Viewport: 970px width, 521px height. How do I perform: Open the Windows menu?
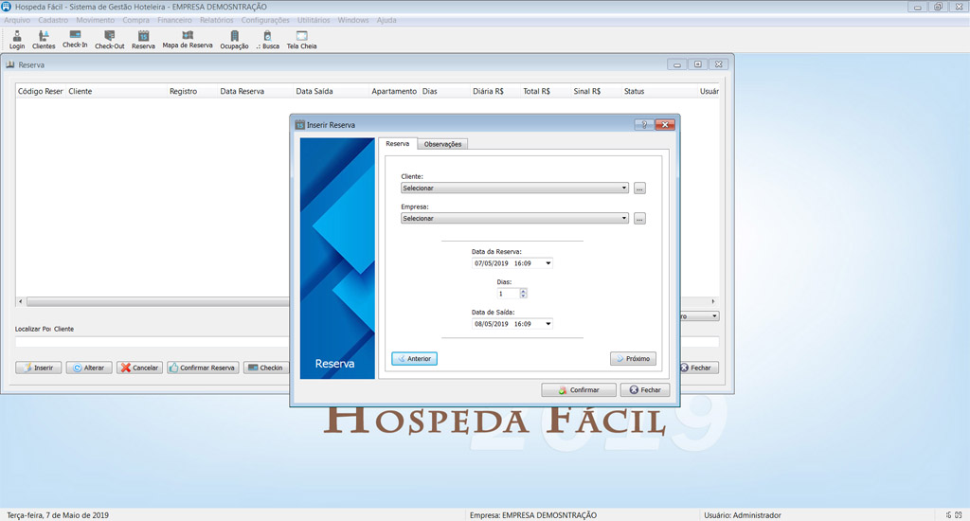(353, 20)
